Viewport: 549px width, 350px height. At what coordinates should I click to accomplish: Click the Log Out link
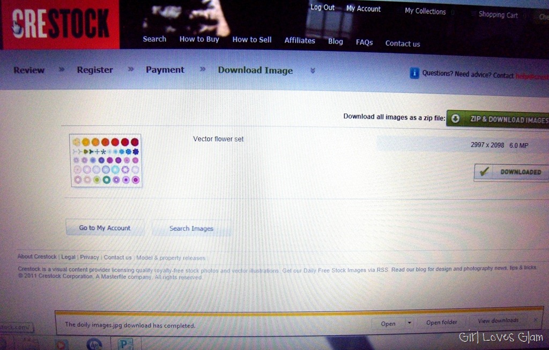[322, 8]
